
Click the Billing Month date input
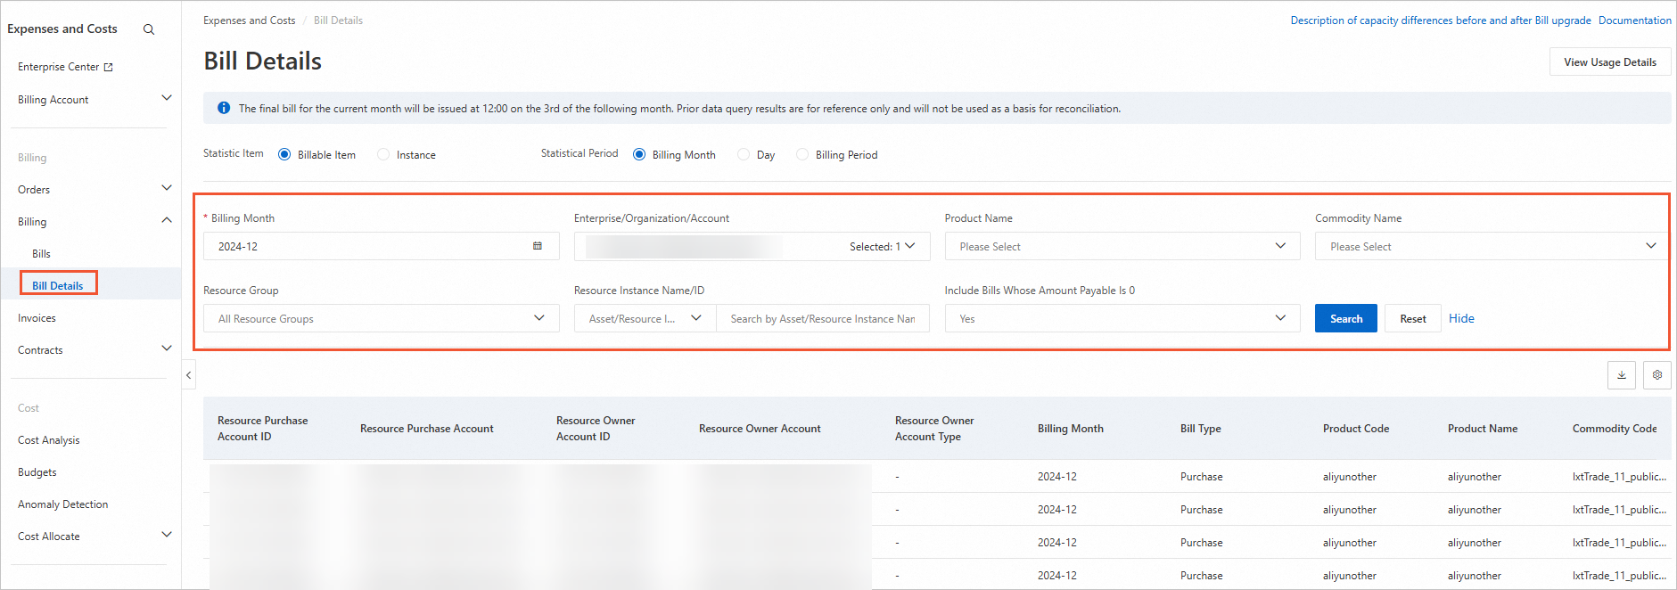382,246
